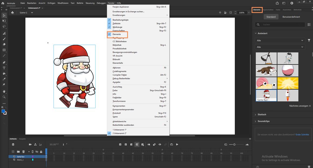Expand the Soundclips section

pyautogui.click(x=255, y=121)
